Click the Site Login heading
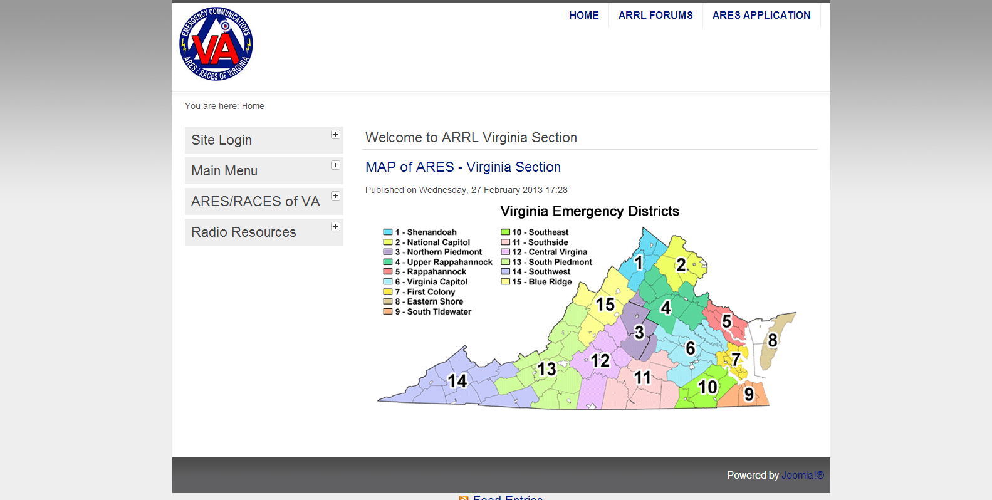 point(221,140)
